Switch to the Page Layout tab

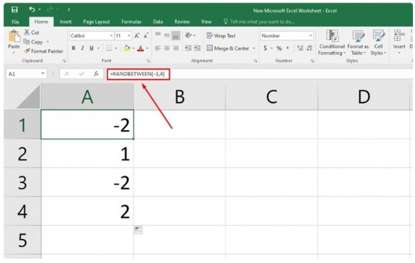[x=96, y=21]
